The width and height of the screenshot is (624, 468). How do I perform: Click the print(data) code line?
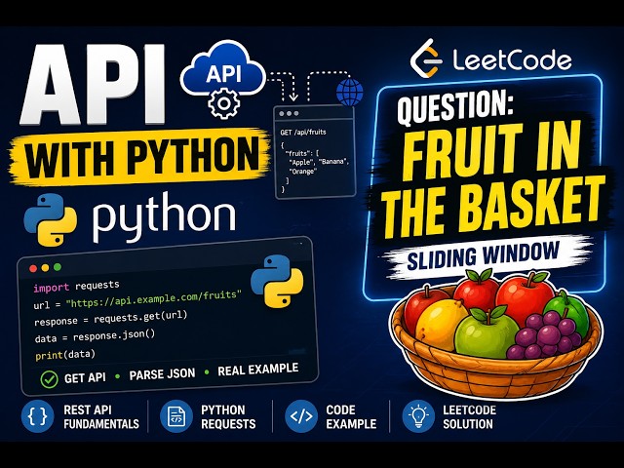[x=65, y=354]
